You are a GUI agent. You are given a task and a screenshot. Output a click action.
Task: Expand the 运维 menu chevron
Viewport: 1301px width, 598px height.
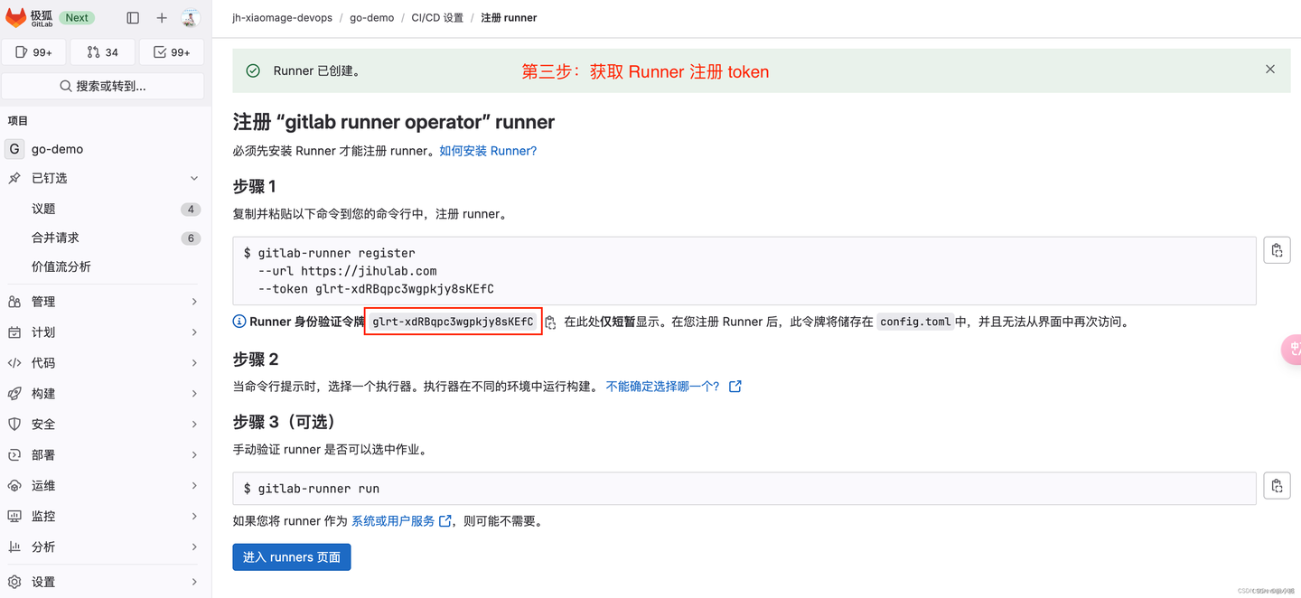point(194,486)
